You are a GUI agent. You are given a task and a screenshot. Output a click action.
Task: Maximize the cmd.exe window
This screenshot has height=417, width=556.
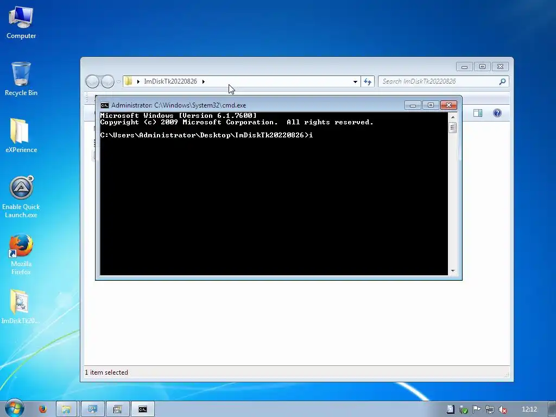tap(431, 105)
